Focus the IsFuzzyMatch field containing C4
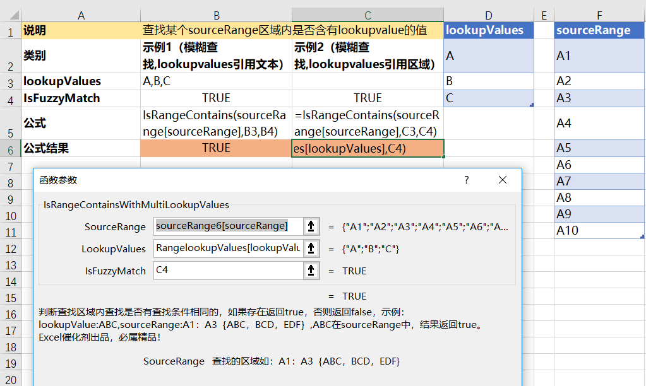Viewport: 646px width, 386px height. point(229,271)
